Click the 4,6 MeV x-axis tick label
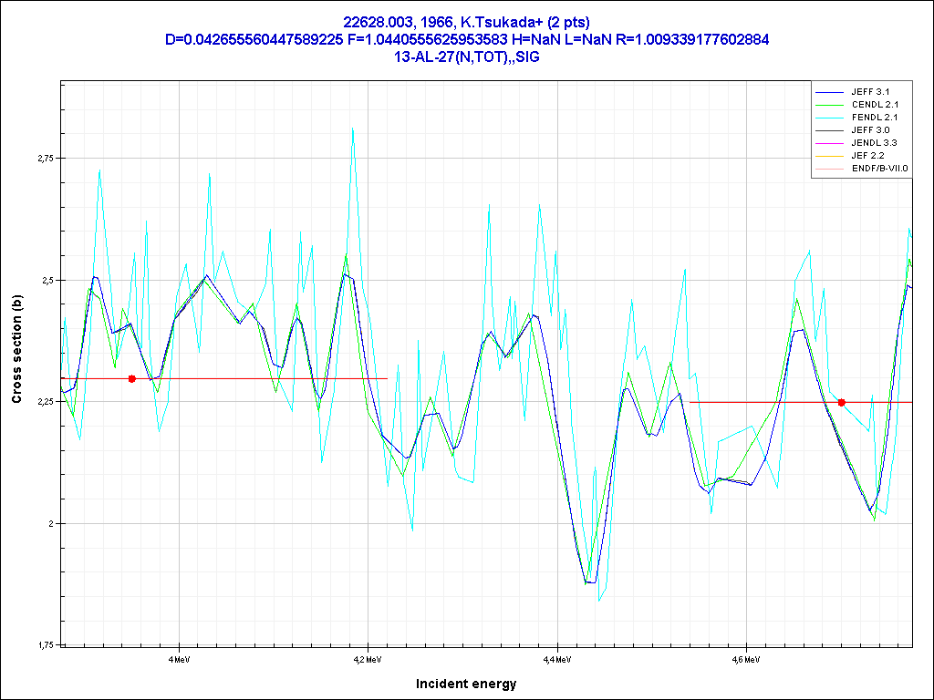 click(745, 658)
